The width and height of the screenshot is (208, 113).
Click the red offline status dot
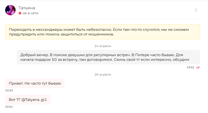click(20, 13)
